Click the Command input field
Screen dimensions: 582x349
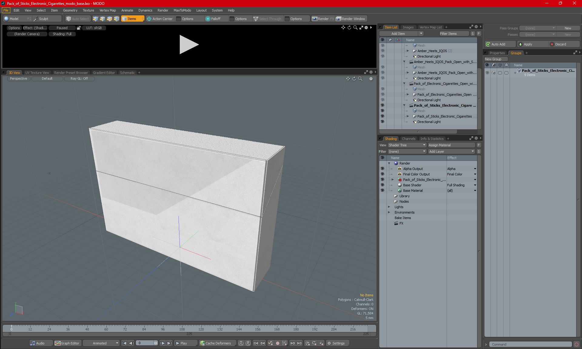pyautogui.click(x=530, y=344)
